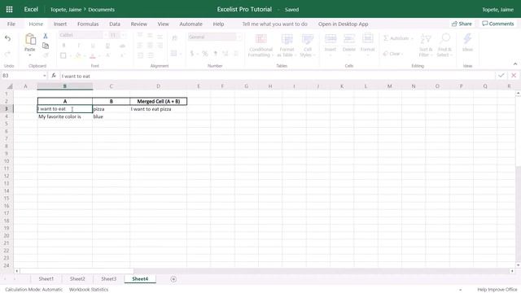Undo the last action
Image resolution: width=521 pixels, height=293 pixels.
[7, 38]
